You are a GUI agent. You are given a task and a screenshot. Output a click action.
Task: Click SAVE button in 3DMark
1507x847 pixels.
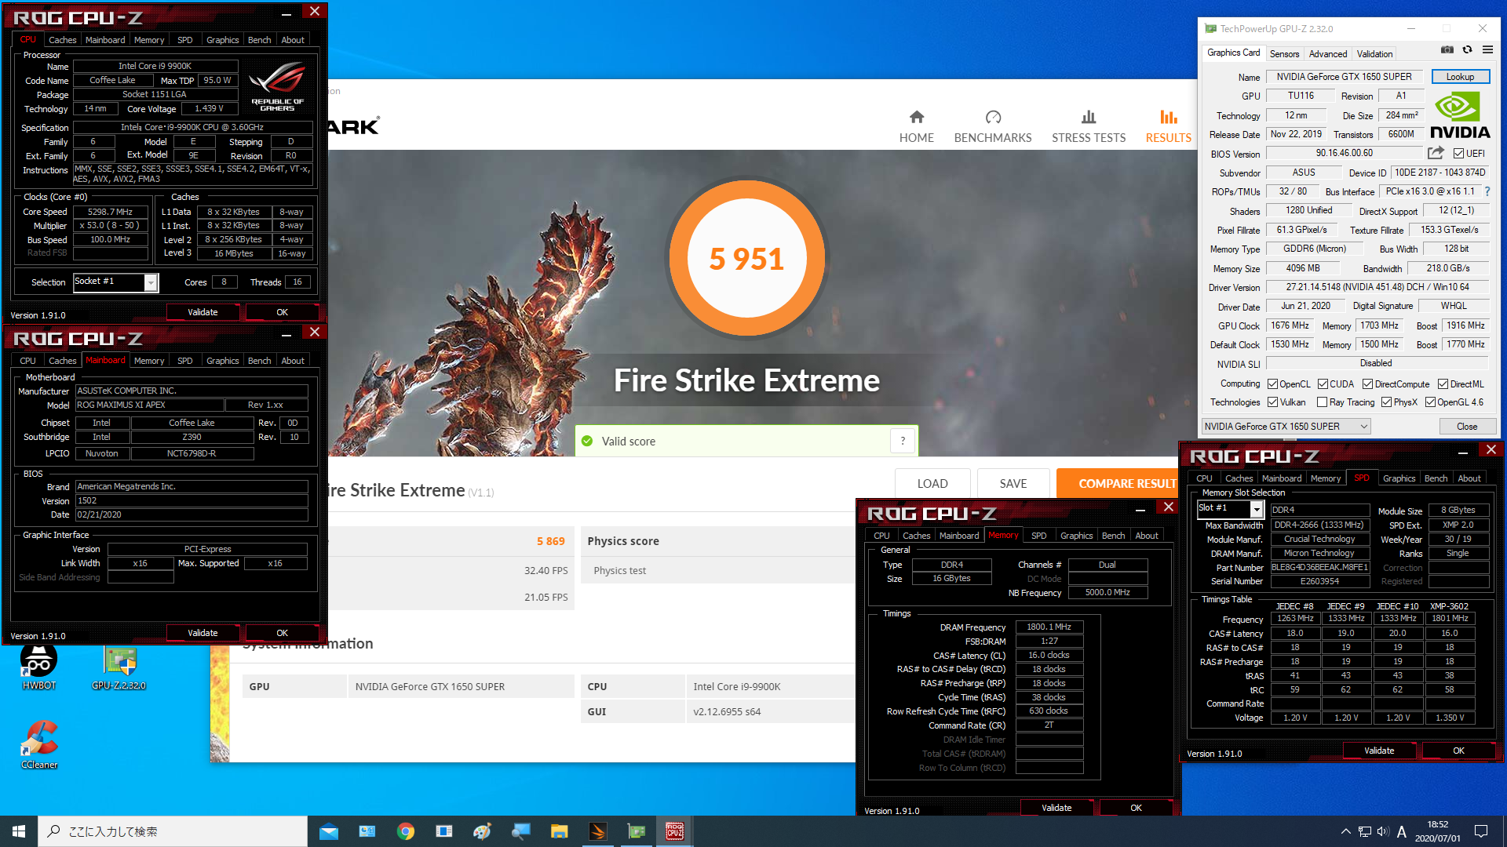[1013, 484]
